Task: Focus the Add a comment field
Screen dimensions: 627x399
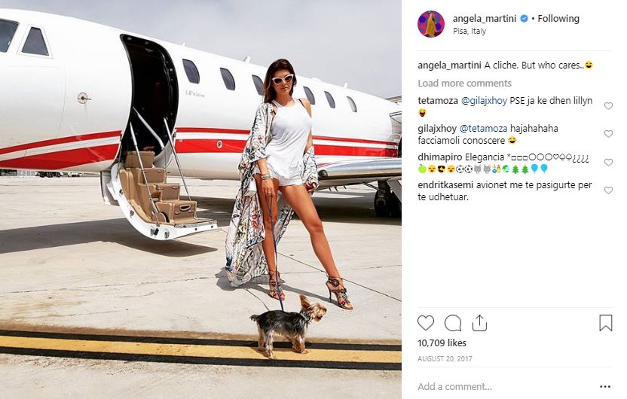Action: point(505,387)
